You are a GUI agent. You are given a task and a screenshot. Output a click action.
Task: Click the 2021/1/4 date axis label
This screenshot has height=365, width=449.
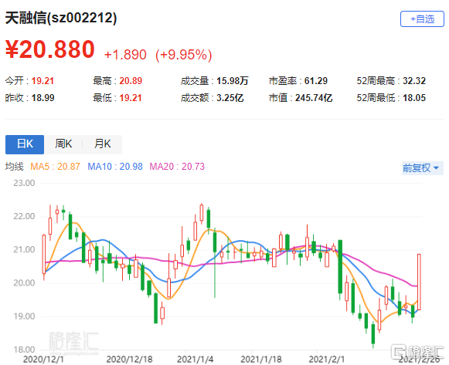pyautogui.click(x=196, y=360)
